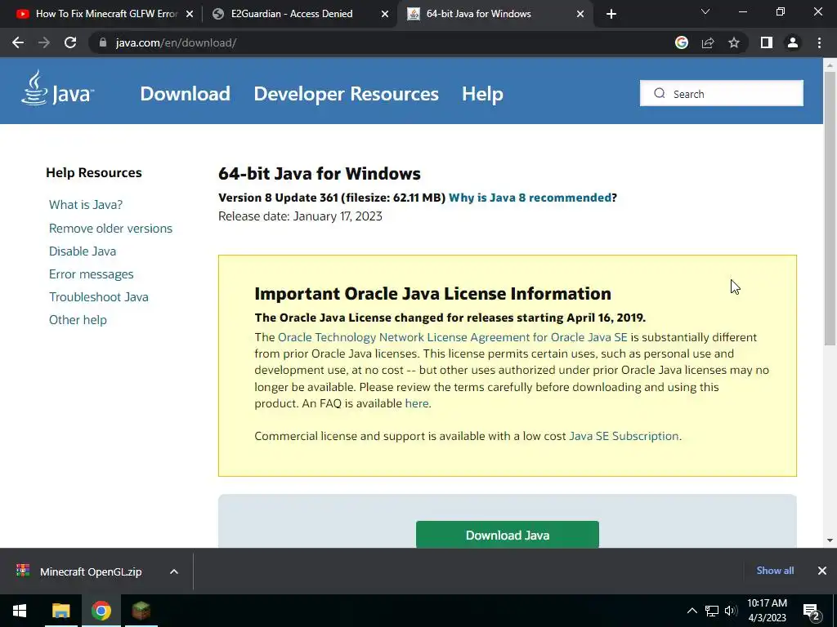Image resolution: width=837 pixels, height=627 pixels.
Task: Open the Chrome profile menu
Action: 793,42
